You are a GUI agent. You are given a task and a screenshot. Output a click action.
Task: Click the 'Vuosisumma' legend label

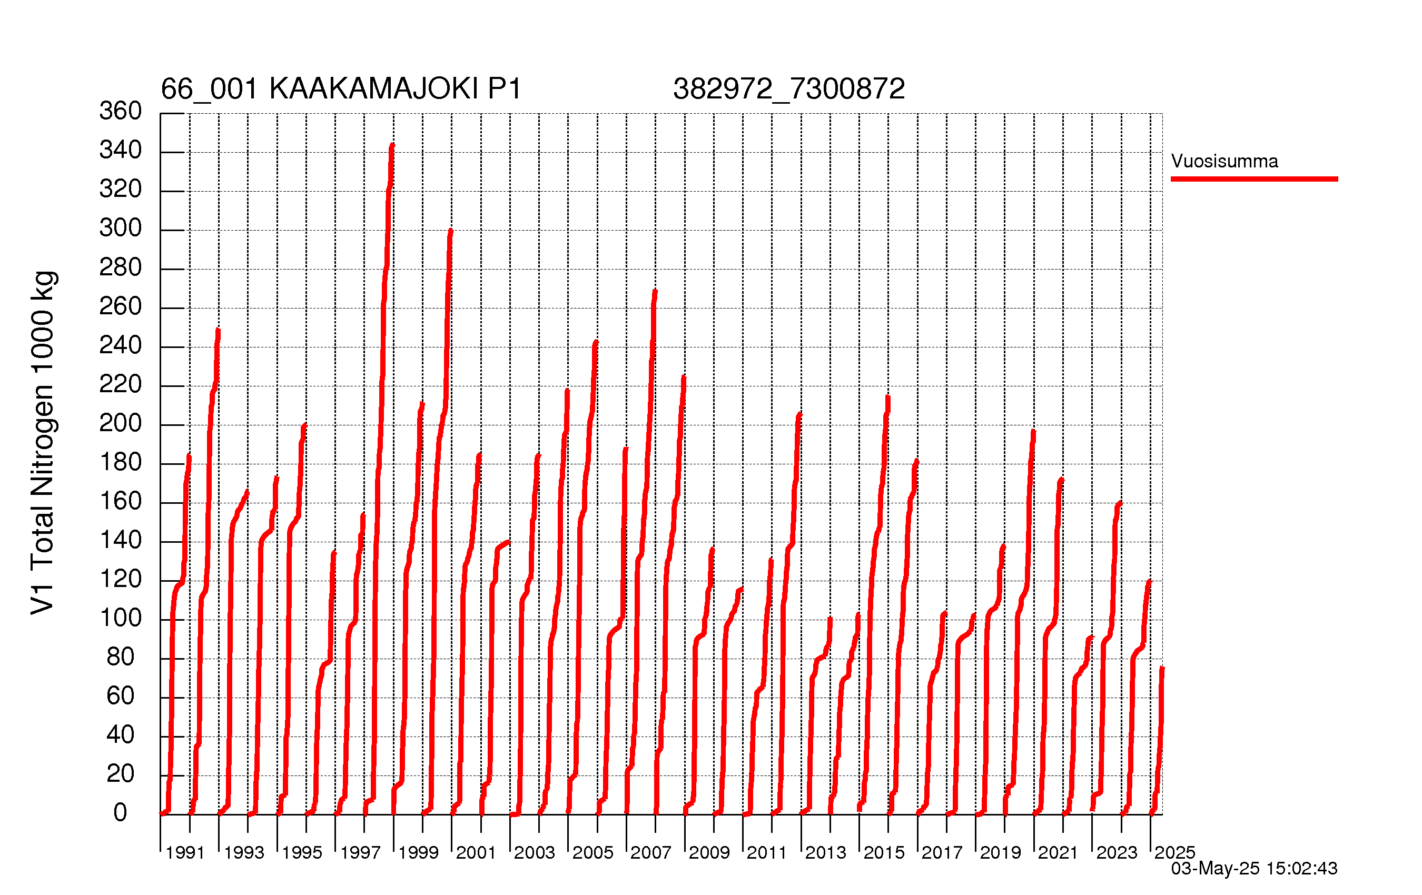click(1224, 161)
